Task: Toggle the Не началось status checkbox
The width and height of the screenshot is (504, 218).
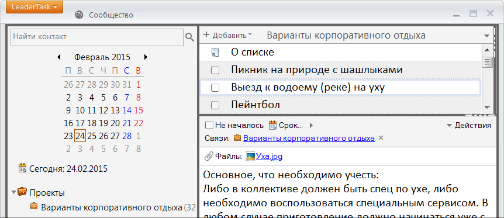Action: [209, 125]
